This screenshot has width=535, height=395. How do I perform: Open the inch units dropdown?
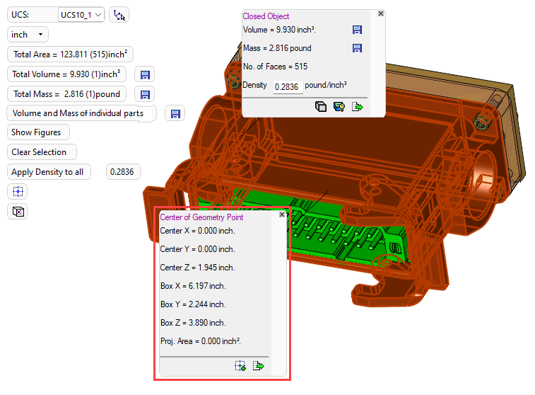[x=28, y=35]
